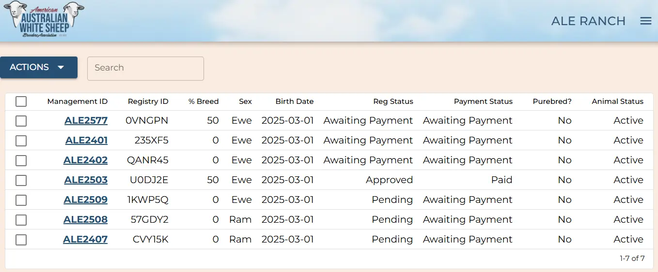658x272 pixels.
Task: Click the Search input field
Action: tap(145, 68)
